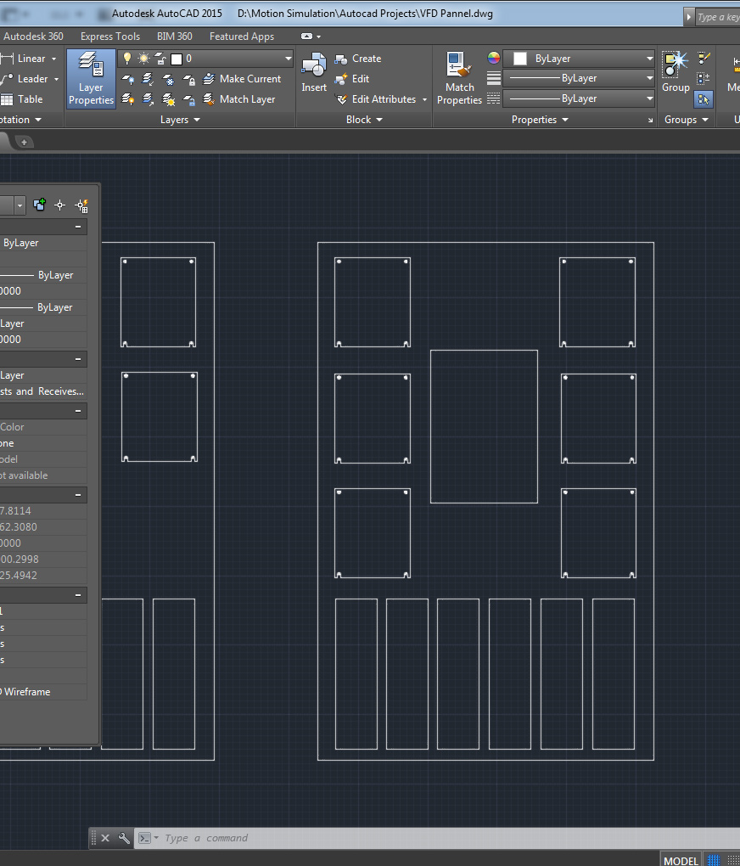This screenshot has height=866, width=740.
Task: Collapse the section with '7.8114' value
Action: point(78,495)
